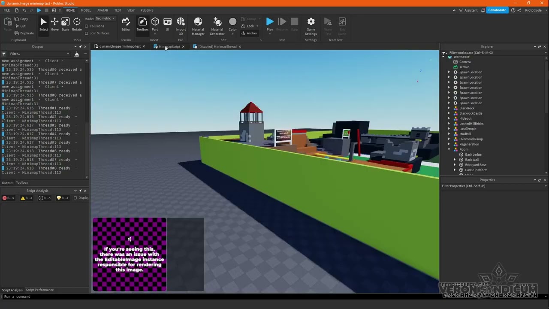The width and height of the screenshot is (549, 309).
Task: Open the [Disabled] MinimapThread tab
Action: click(217, 46)
